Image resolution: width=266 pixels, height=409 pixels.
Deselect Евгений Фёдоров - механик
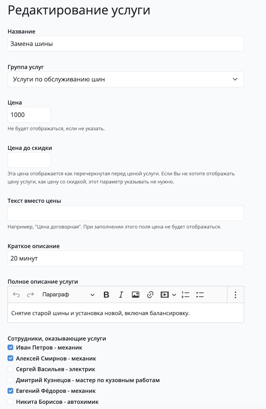(x=10, y=391)
